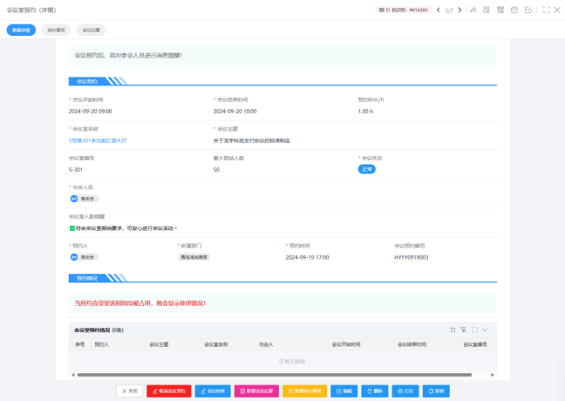Viewport: 565px width, 401px height.
Task: Click the calendar icon in top toolbar
Action: click(514, 10)
